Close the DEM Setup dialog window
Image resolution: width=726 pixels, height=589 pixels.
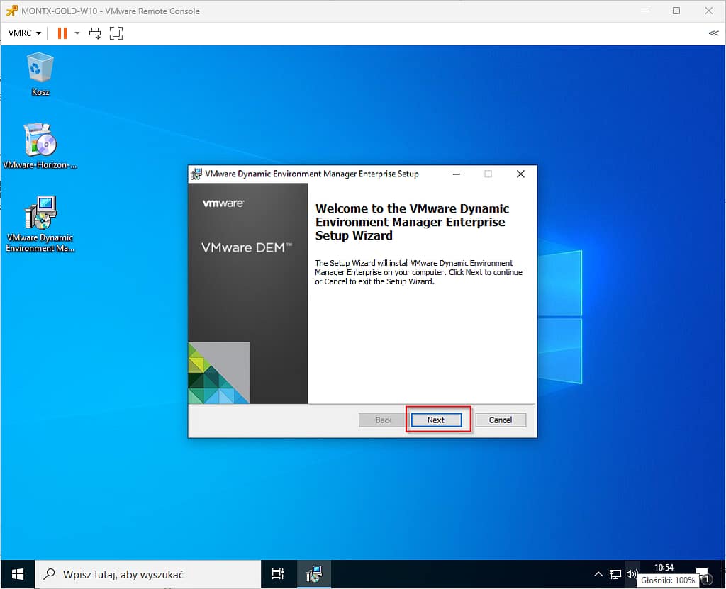pyautogui.click(x=520, y=174)
